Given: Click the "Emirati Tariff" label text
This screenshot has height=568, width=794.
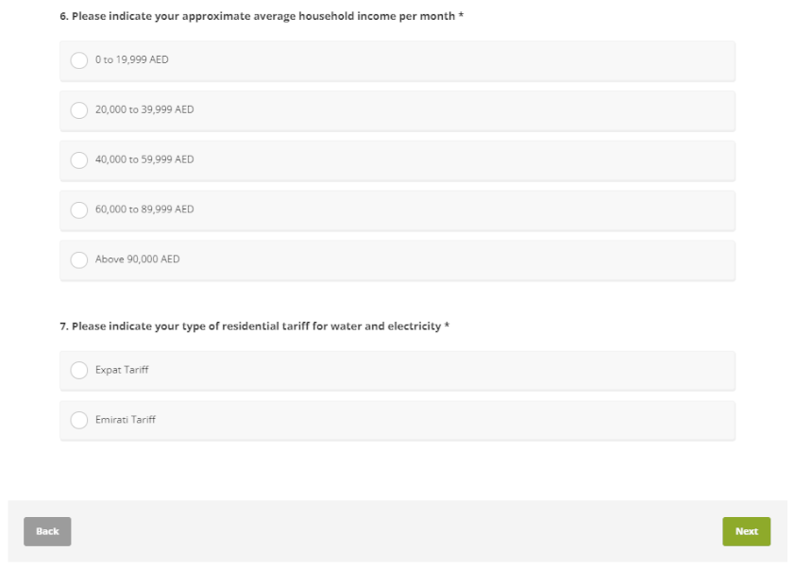Looking at the screenshot, I should pyautogui.click(x=126, y=420).
